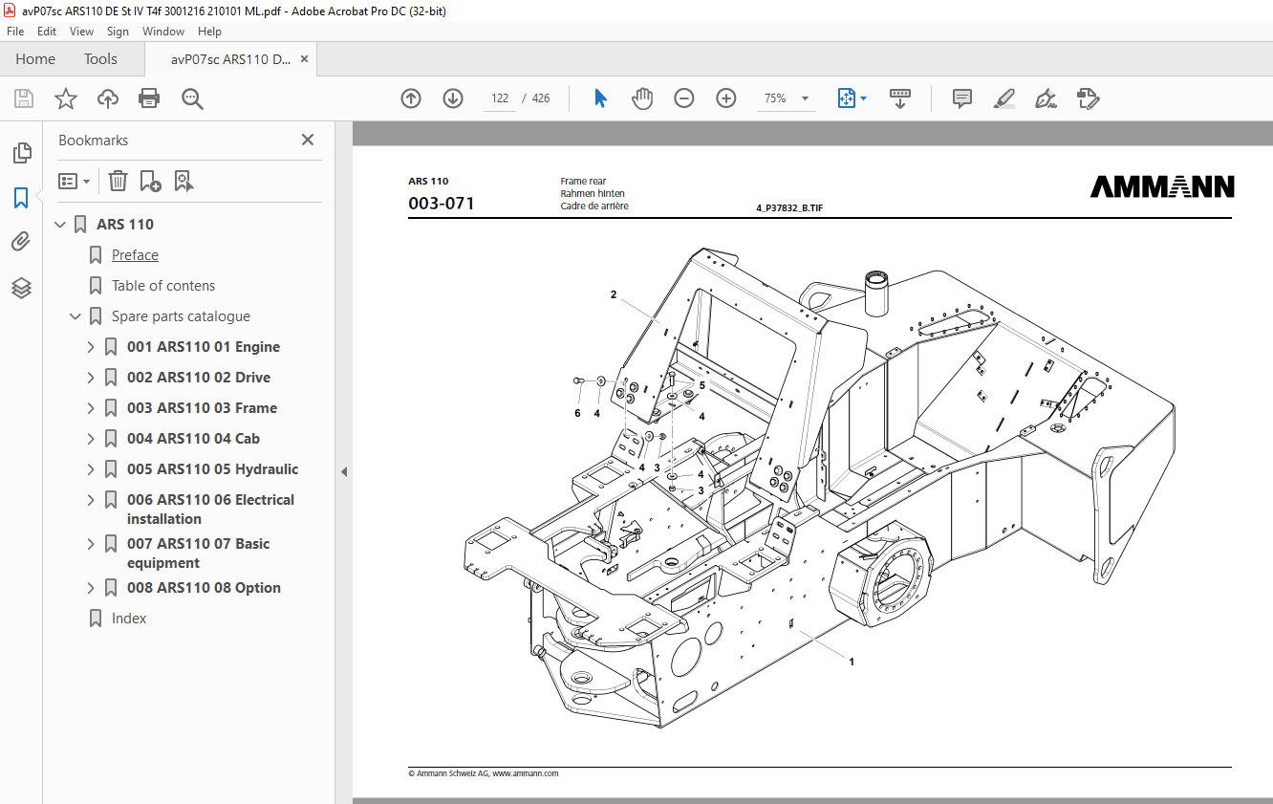Close the avP07sc ARS110 document tab

304,58
